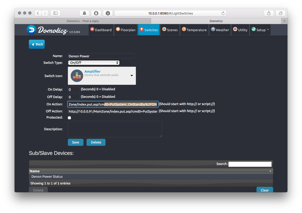The image size is (302, 213).
Task: Click the U extension icon in toolbar
Action: 108,13
